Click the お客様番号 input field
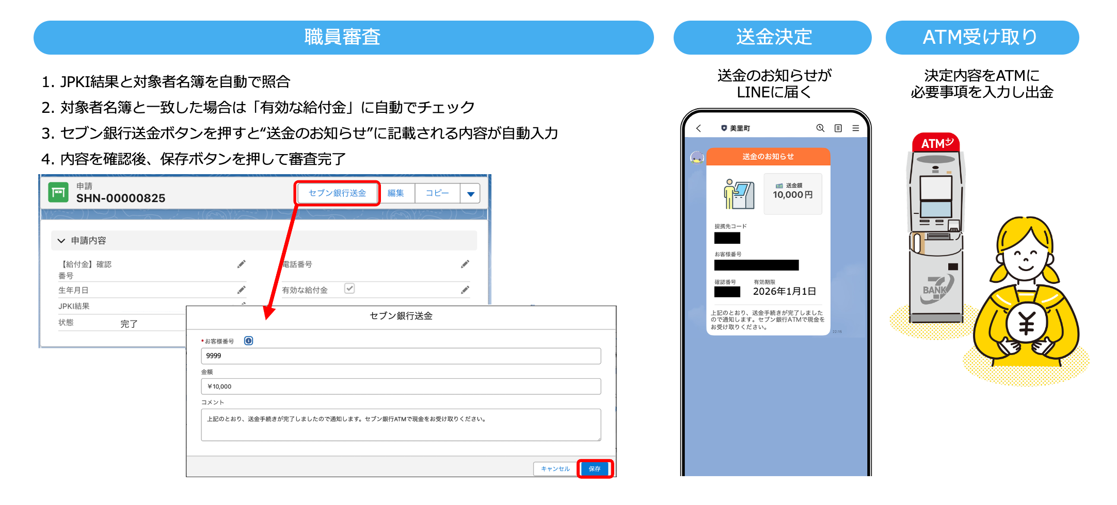Viewport: 1117px width, 505px height. coord(401,356)
